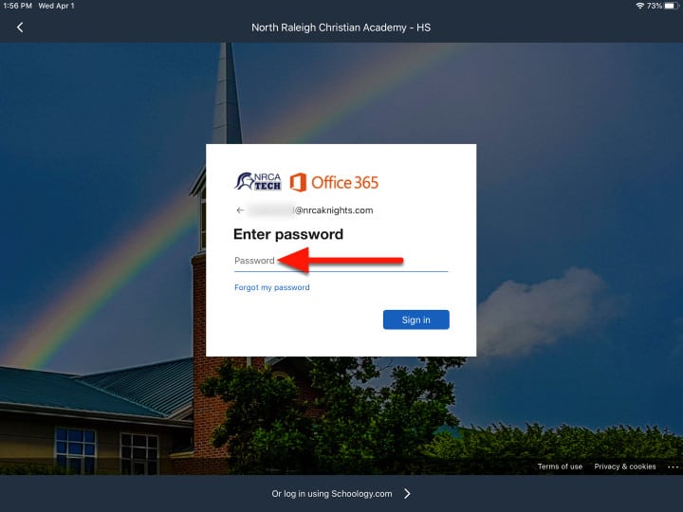683x512 pixels.
Task: Tap the Wi-Fi status icon
Action: pyautogui.click(x=640, y=6)
